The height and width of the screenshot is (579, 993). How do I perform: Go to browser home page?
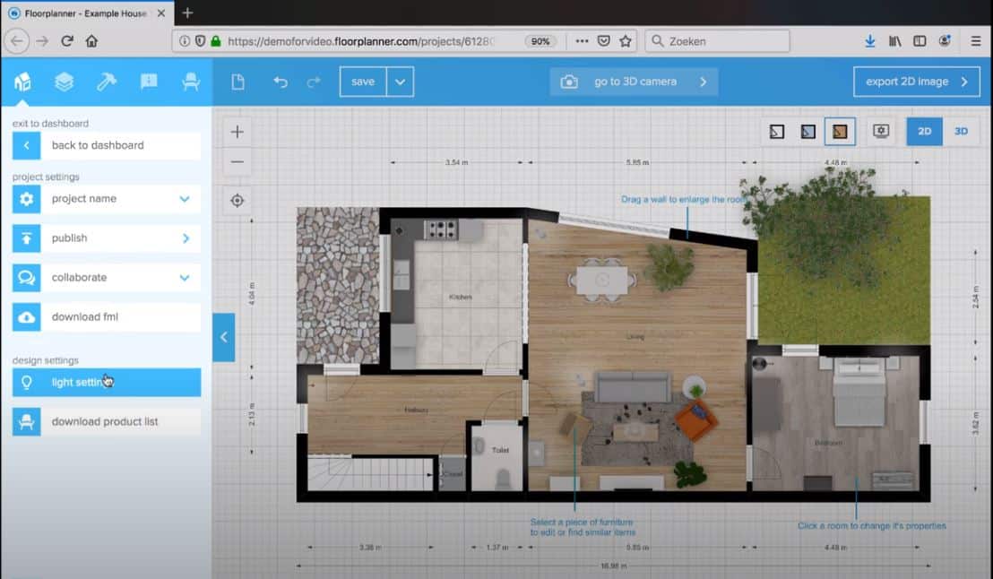[x=91, y=41]
